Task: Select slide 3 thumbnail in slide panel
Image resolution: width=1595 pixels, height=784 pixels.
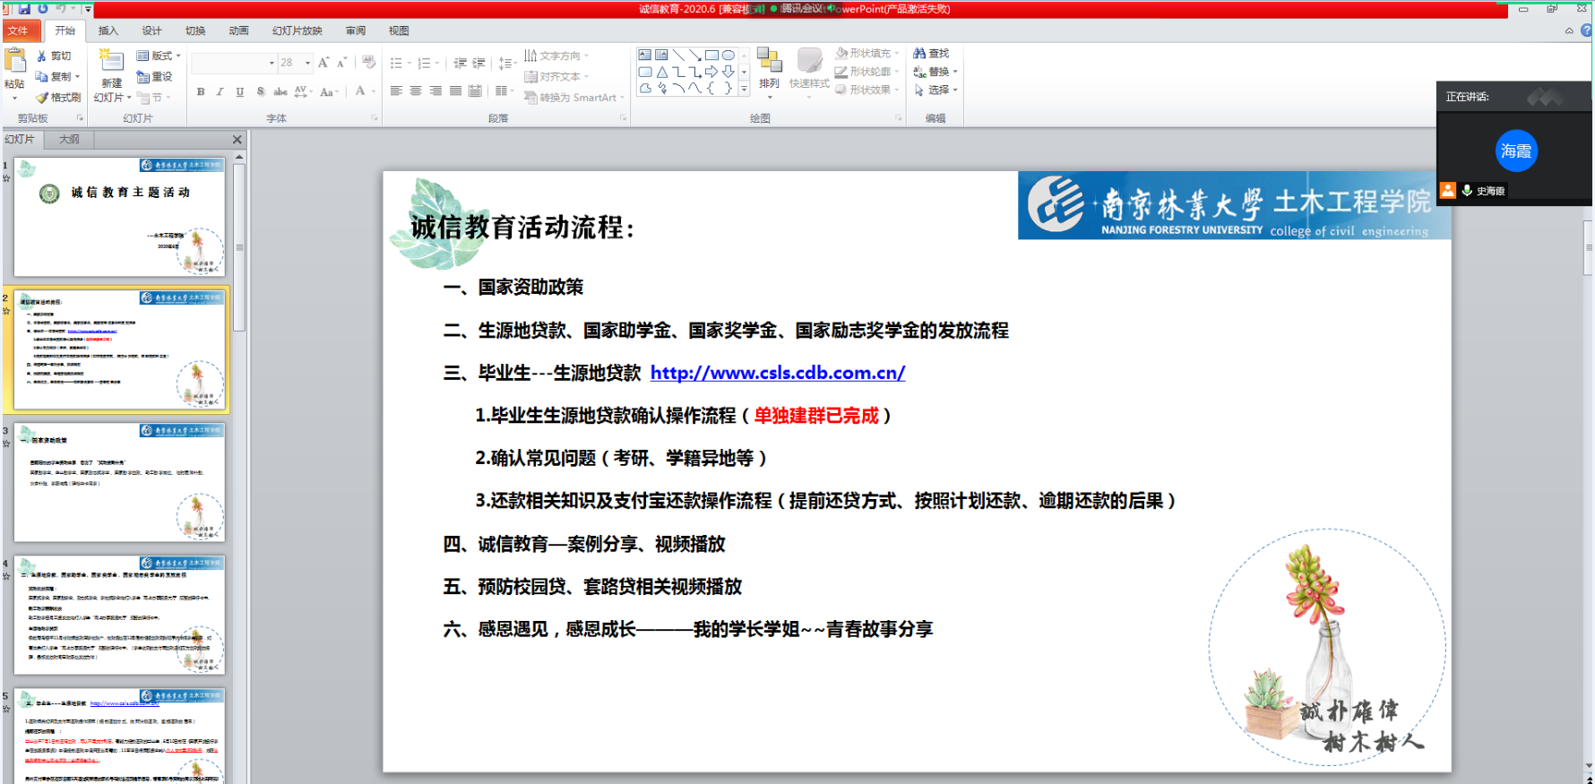Action: click(x=119, y=482)
